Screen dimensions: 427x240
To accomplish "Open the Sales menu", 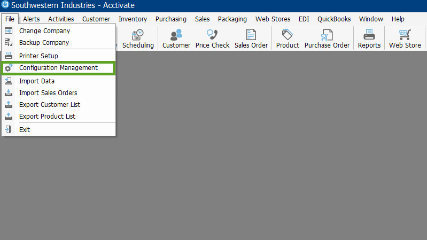I will pyautogui.click(x=202, y=19).
